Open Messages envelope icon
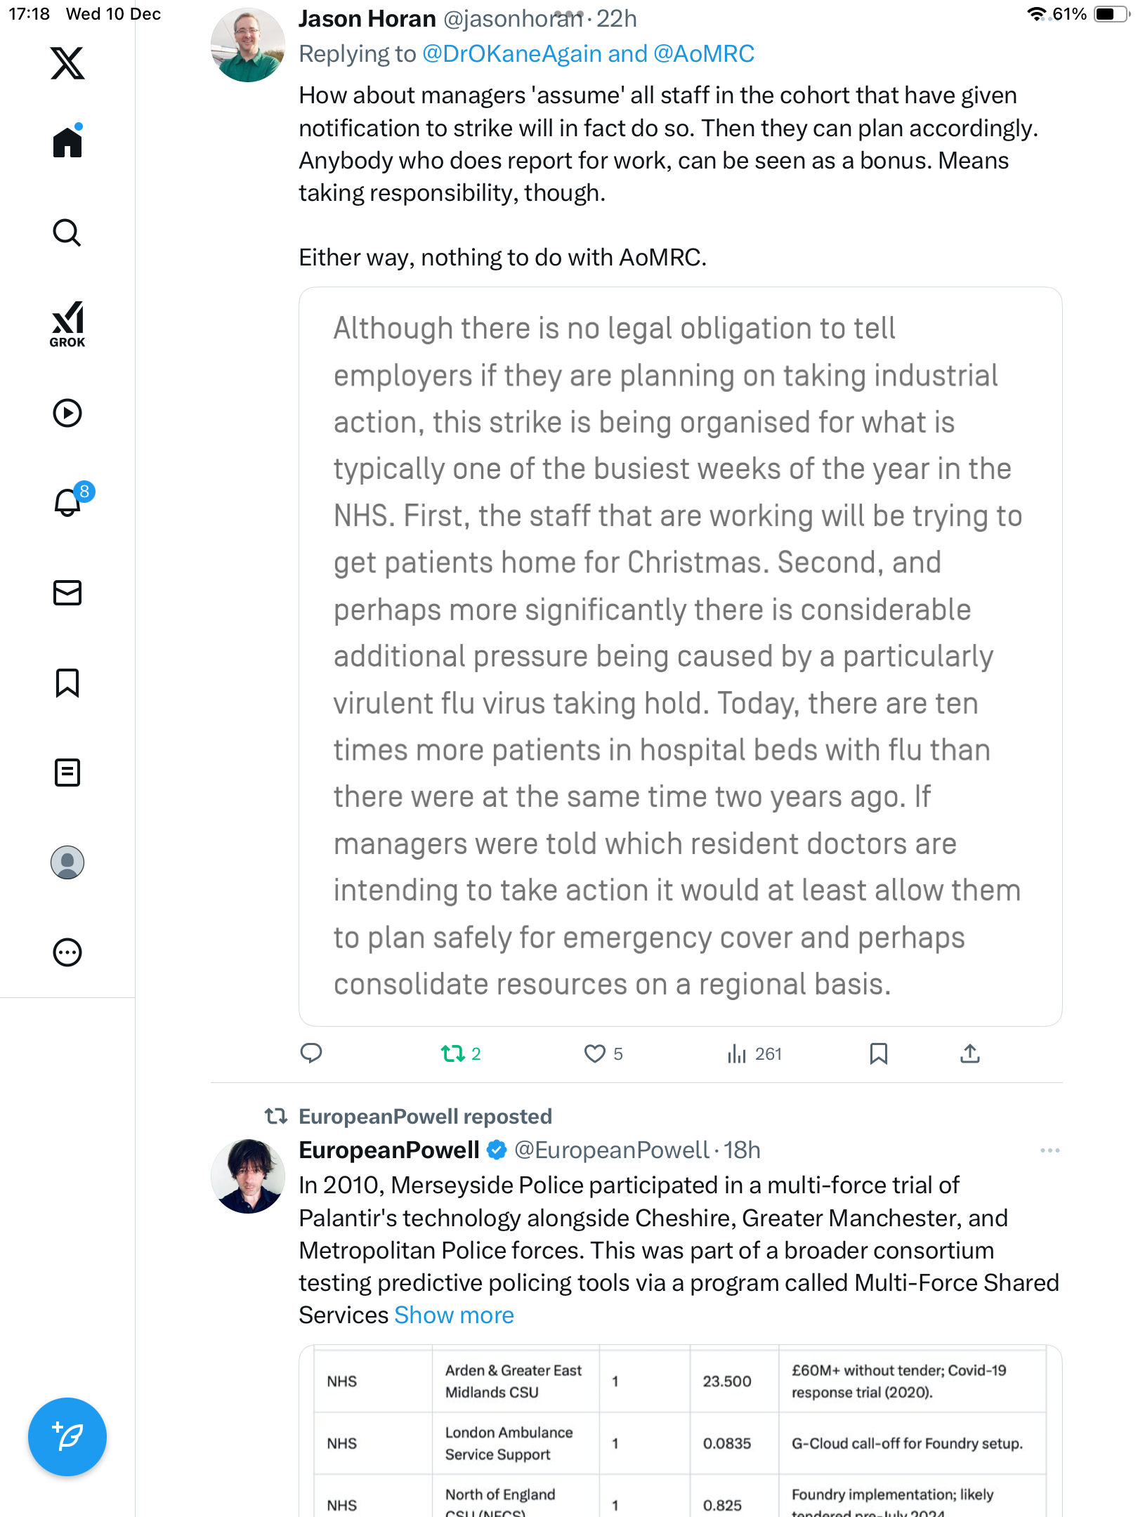 pos(67,593)
